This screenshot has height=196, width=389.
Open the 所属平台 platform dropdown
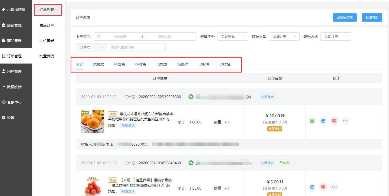tap(232, 37)
